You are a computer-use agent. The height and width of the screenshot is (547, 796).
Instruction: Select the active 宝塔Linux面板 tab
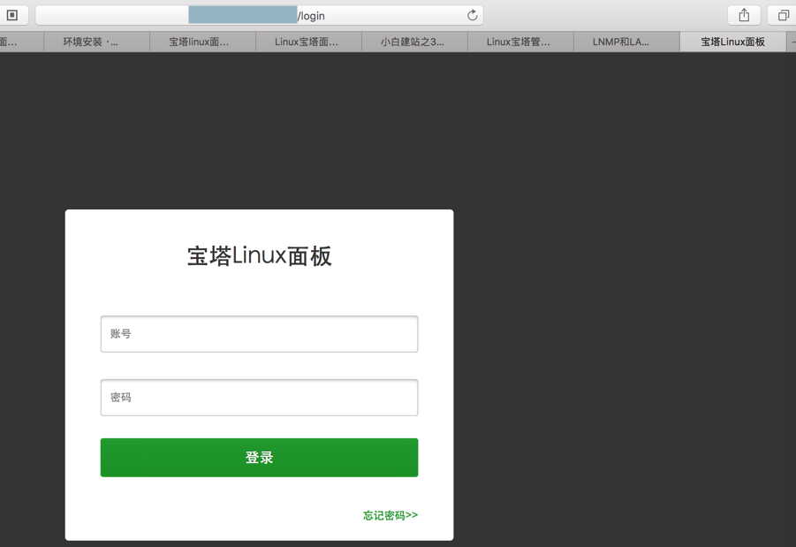[732, 42]
